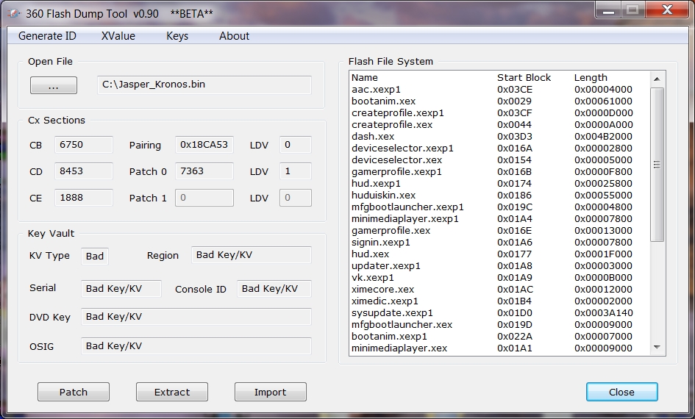This screenshot has height=419, width=695.
Task: Open the XValue menu
Action: [118, 36]
